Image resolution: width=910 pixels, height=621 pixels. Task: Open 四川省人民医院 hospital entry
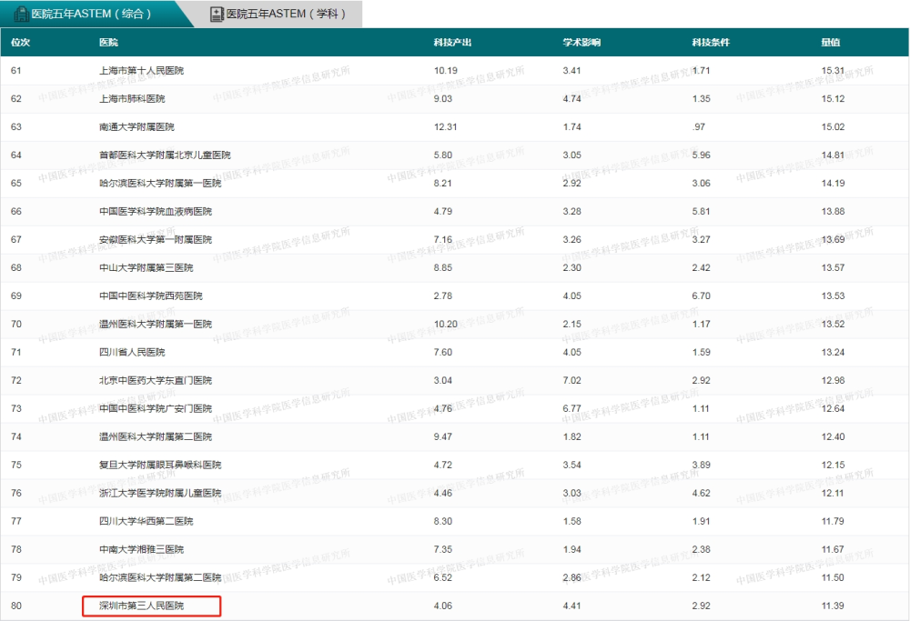pos(132,353)
